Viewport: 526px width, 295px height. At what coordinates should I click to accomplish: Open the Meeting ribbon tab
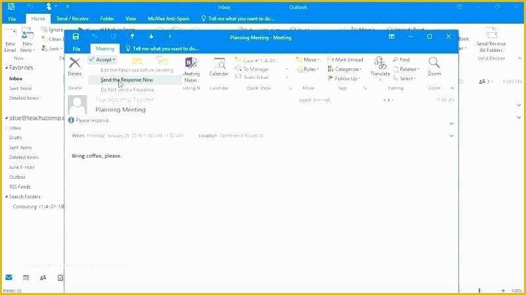pyautogui.click(x=105, y=49)
